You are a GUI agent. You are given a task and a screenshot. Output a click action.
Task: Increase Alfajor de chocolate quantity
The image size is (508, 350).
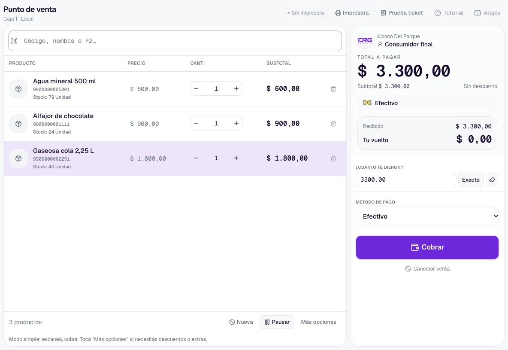[236, 123]
